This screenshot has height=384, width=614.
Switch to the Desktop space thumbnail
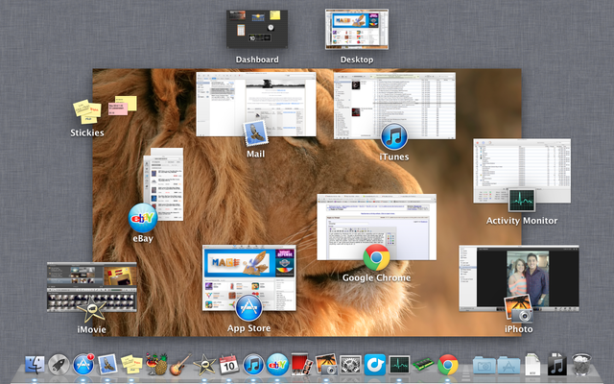[357, 30]
